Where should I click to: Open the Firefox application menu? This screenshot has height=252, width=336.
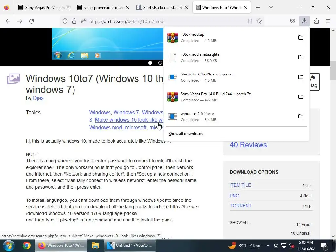tap(328, 21)
